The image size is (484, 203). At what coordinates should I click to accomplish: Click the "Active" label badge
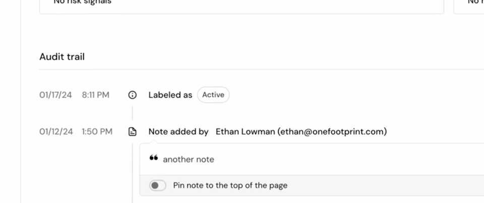(x=213, y=95)
